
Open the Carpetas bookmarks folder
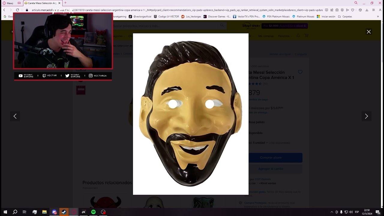[345, 16]
